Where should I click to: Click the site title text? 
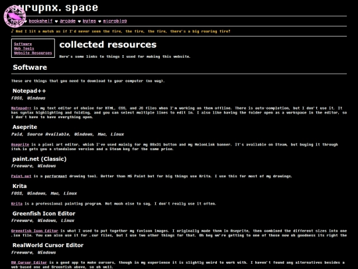coord(55,8)
